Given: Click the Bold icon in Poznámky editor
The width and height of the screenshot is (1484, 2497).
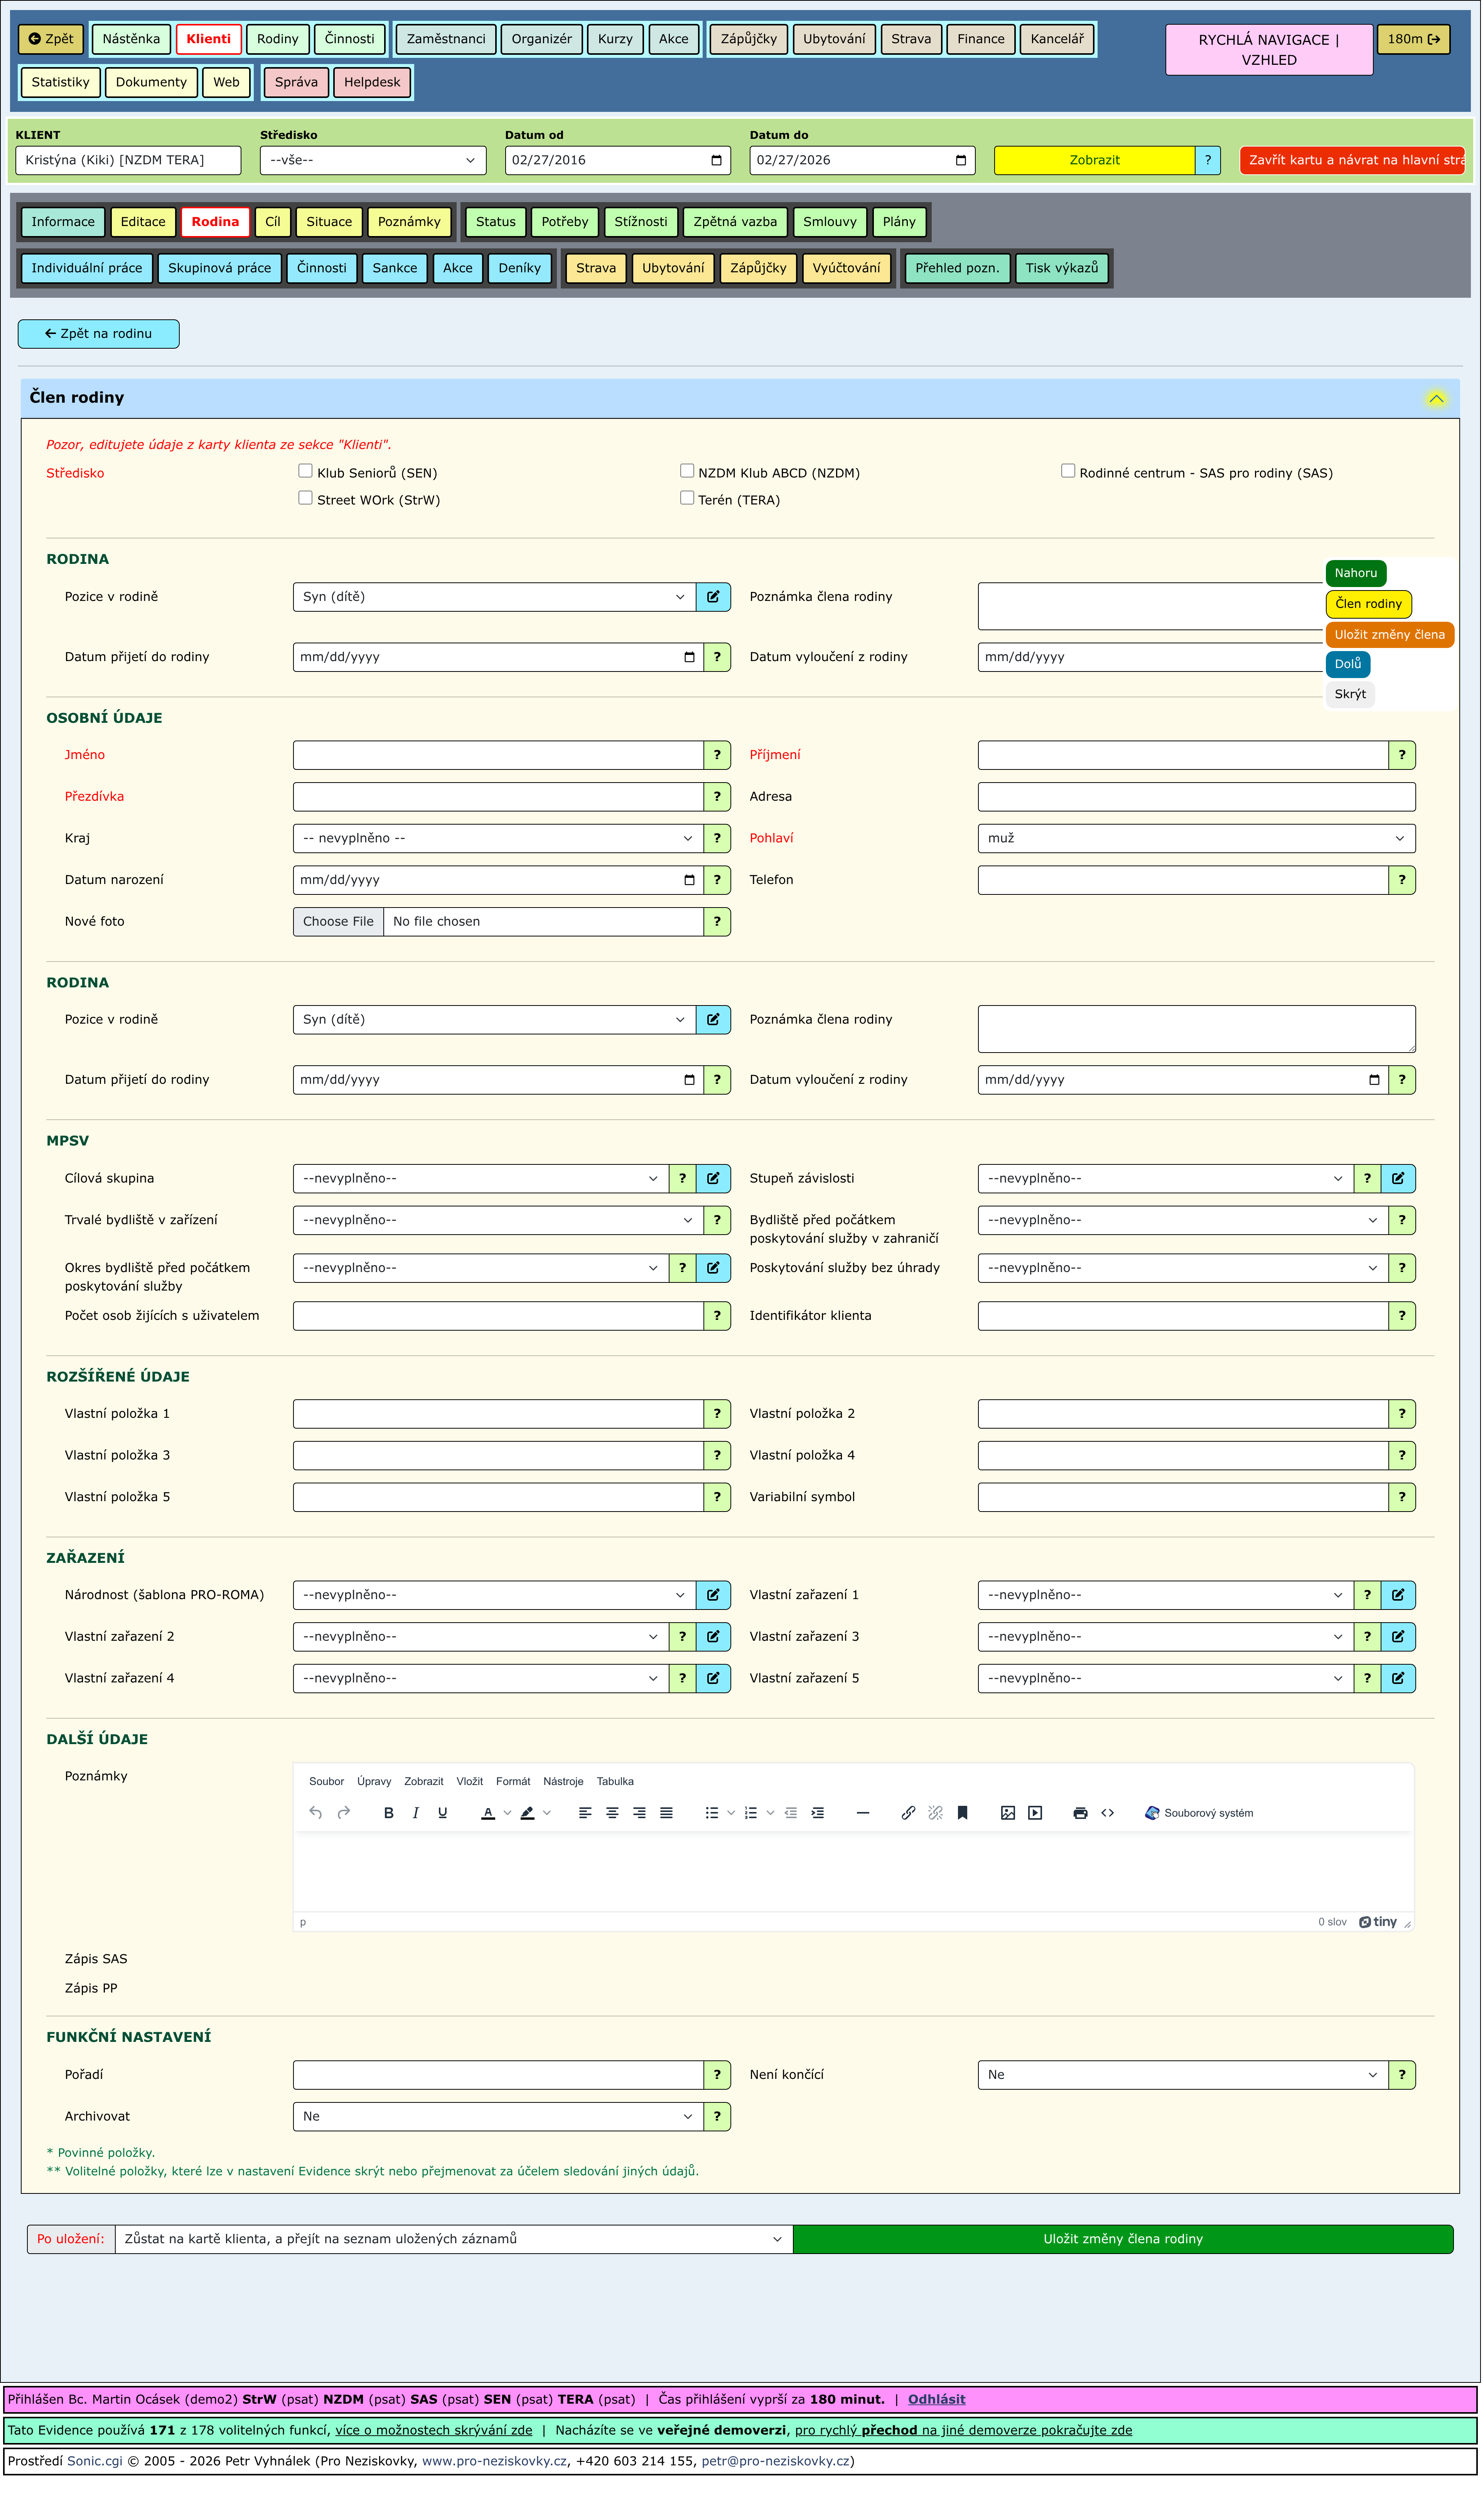Looking at the screenshot, I should (389, 1814).
